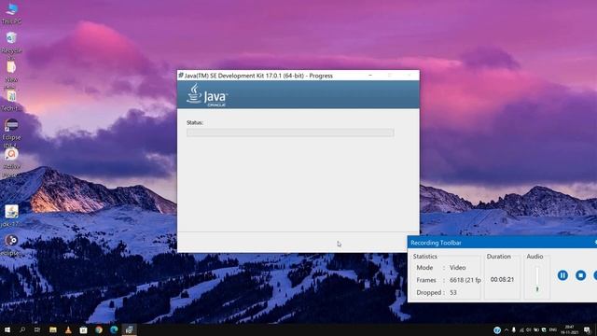Click the blue help tray icon

(x=497, y=329)
